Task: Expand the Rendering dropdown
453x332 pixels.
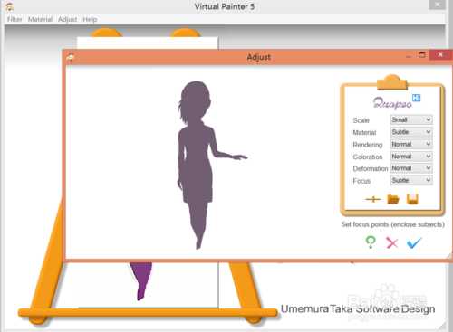Action: click(411, 144)
